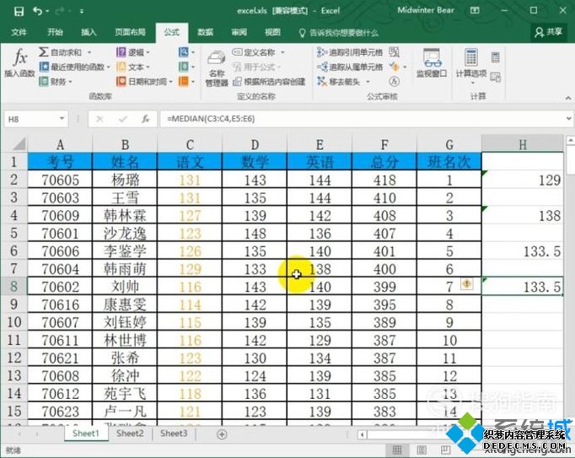575x458 pixels.
Task: Add a new sheet with plus button
Action: (x=222, y=434)
